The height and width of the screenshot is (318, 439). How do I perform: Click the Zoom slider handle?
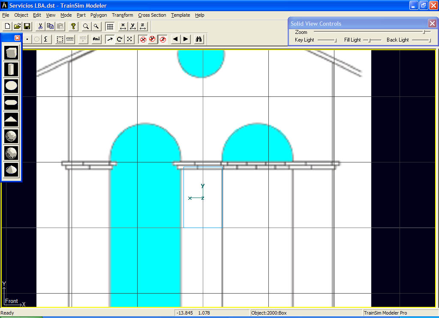click(424, 32)
